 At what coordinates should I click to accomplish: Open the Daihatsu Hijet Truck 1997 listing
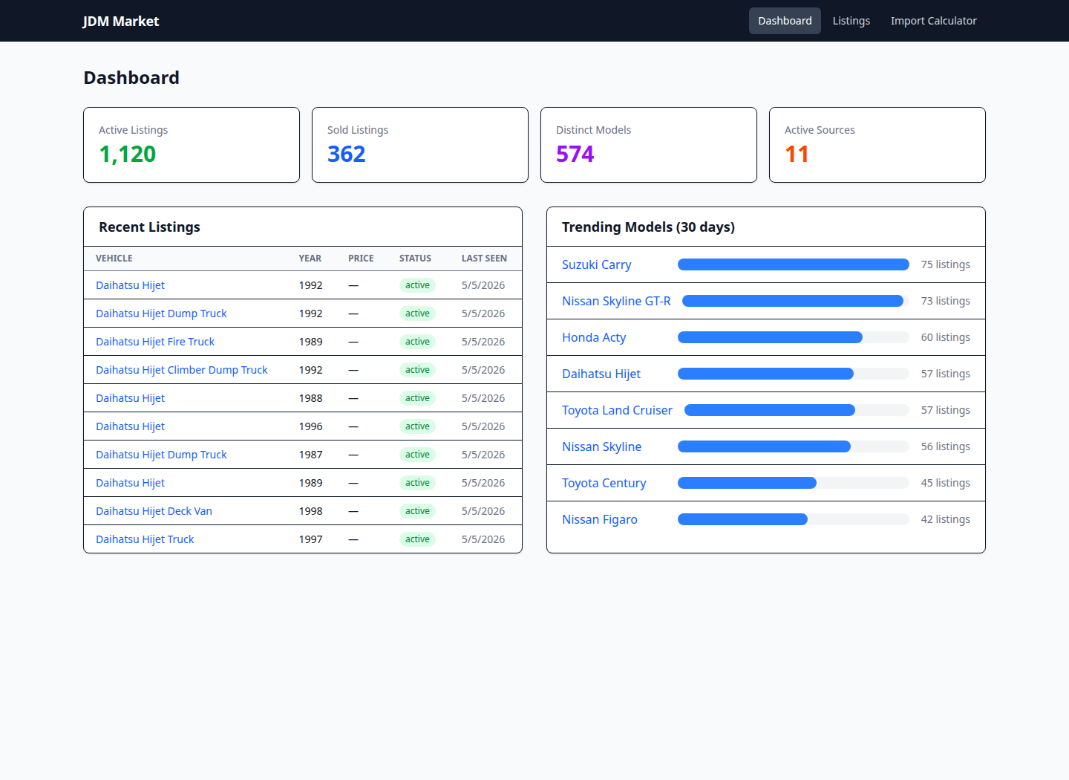click(x=145, y=539)
